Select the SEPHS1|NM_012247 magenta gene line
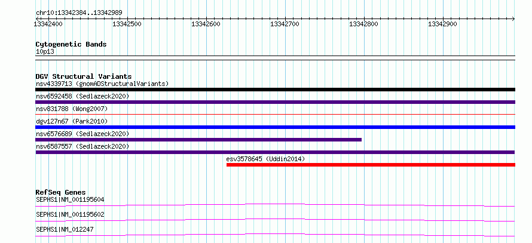 tap(275, 235)
